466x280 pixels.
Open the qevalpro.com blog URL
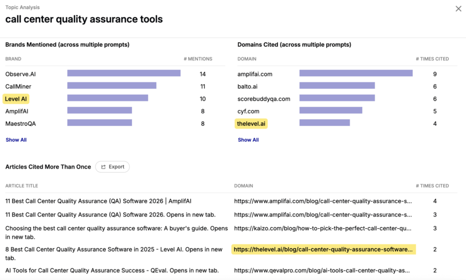[322, 270]
